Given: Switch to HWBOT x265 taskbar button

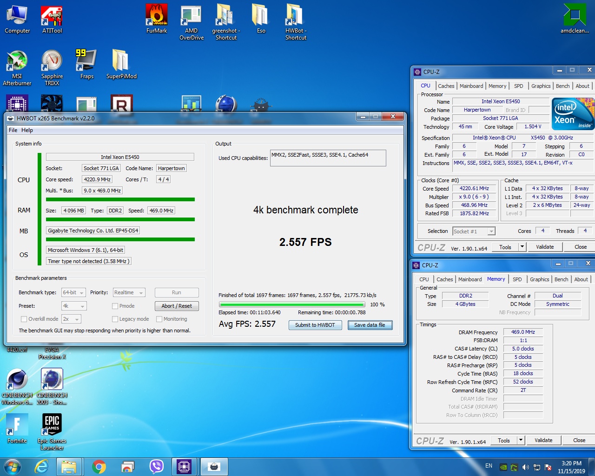Looking at the screenshot, I should [214, 467].
